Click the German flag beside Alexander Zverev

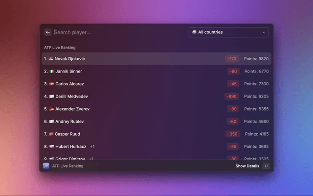pos(51,109)
